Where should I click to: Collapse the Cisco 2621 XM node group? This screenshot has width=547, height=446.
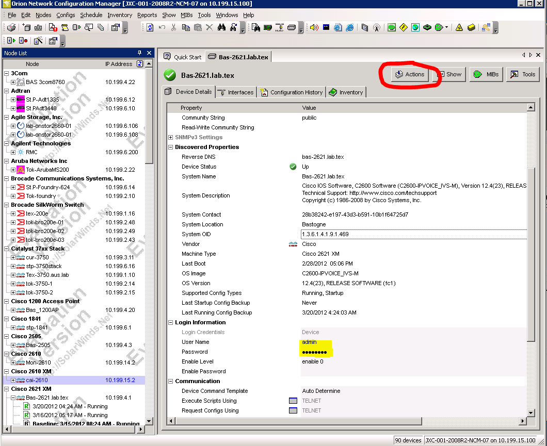click(x=7, y=389)
